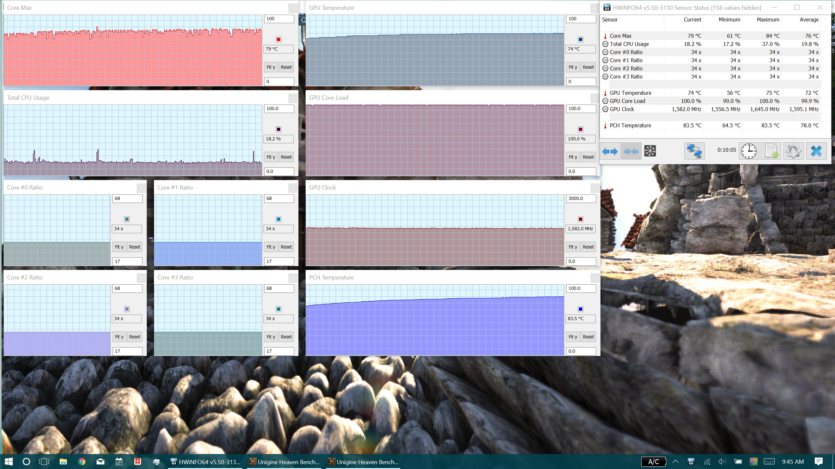Open Task View on the taskbar

(44, 462)
